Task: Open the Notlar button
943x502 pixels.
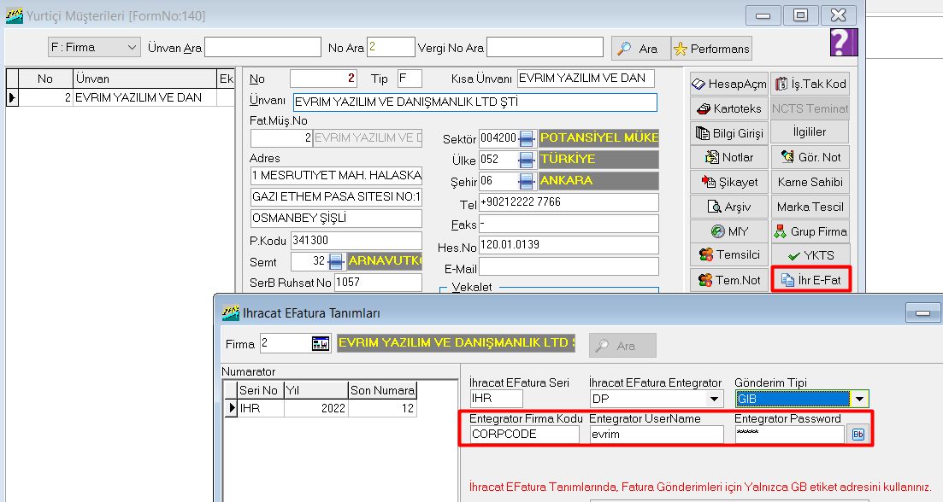Action: click(x=729, y=157)
